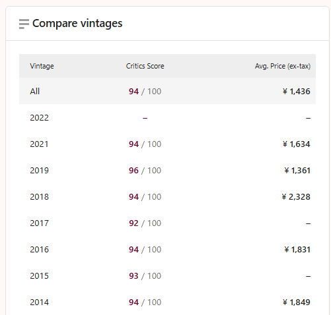
Task: Open the 2015 vintage entry
Action: coord(167,276)
